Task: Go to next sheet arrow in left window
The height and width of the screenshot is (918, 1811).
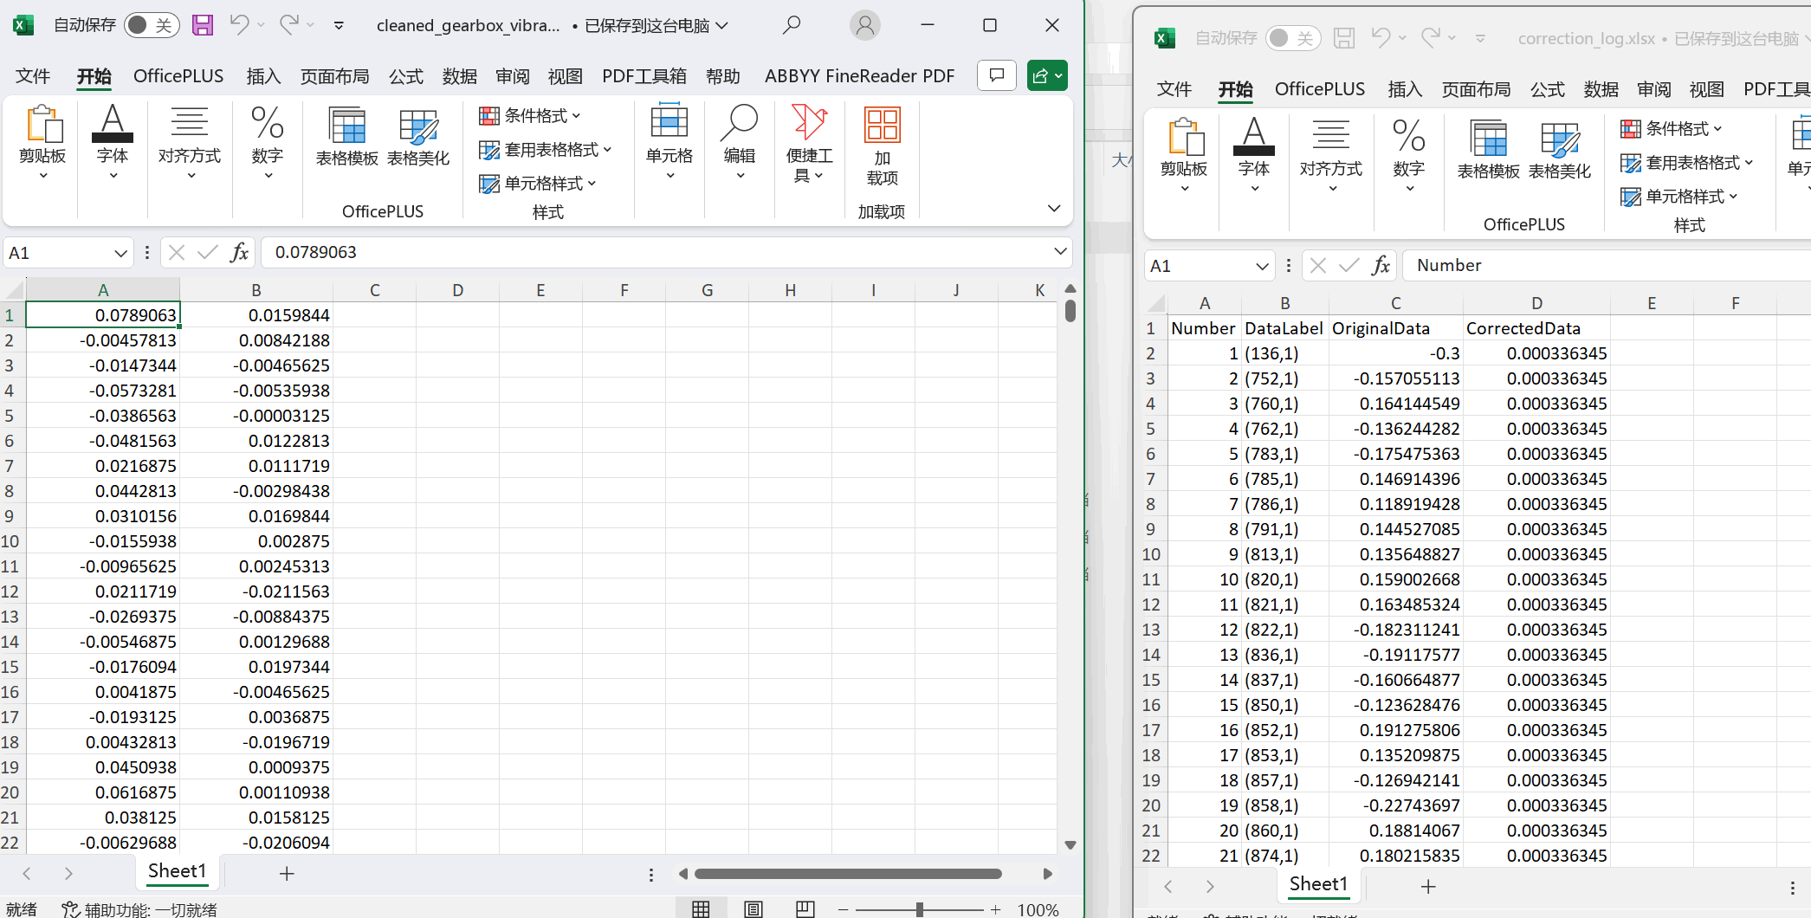Action: [x=68, y=874]
